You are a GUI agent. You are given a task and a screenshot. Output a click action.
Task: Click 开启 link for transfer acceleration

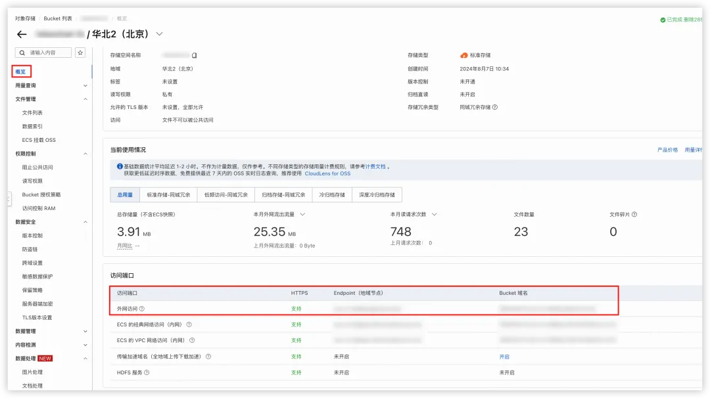pos(504,357)
